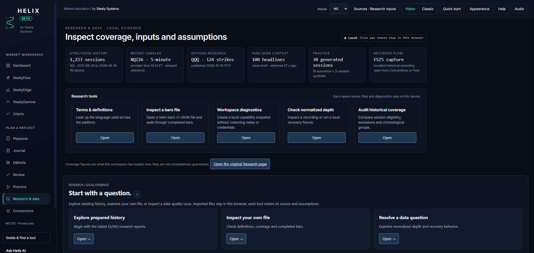
Task: Click Guide & find a tool button
Action: tap(26, 238)
